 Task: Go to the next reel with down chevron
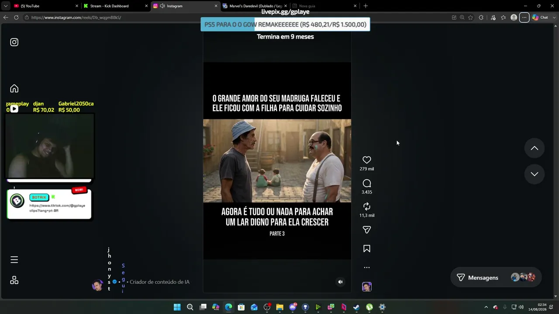535,174
